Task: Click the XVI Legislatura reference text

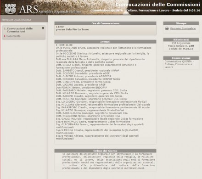Action: click(181, 43)
